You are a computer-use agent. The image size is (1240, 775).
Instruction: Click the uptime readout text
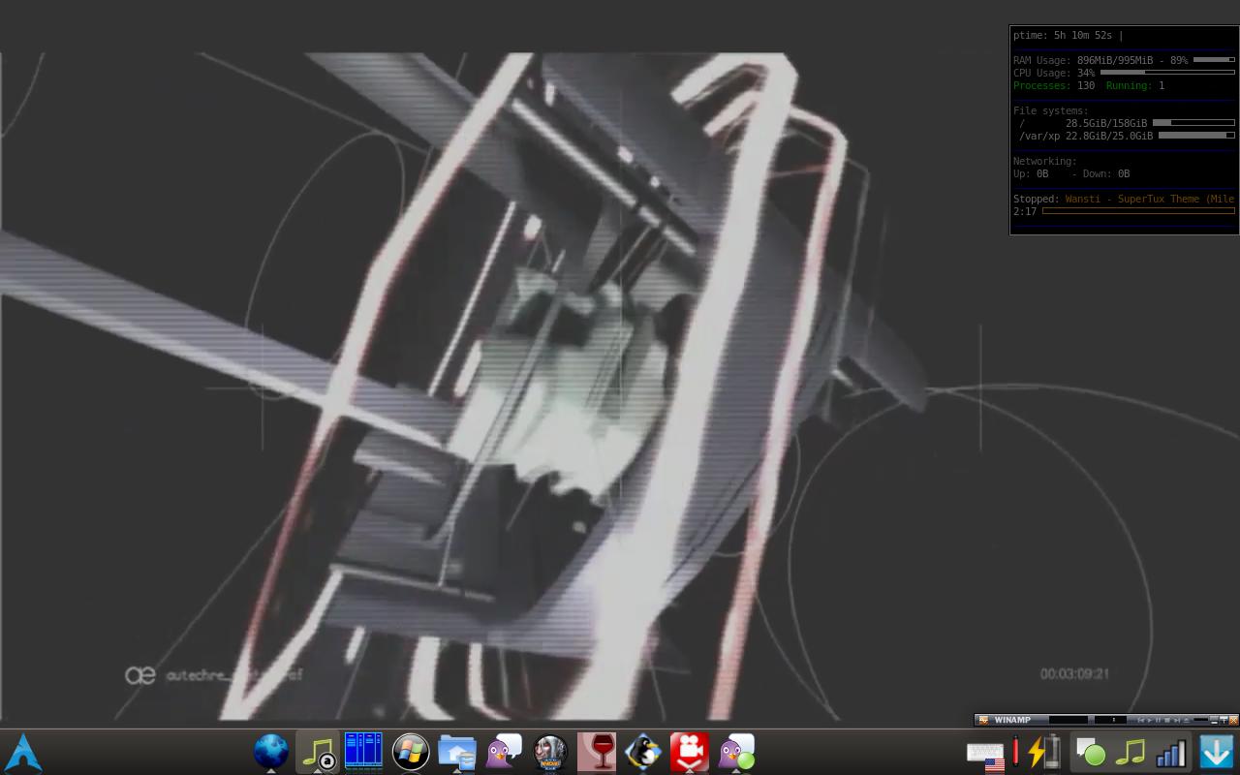click(x=1066, y=36)
